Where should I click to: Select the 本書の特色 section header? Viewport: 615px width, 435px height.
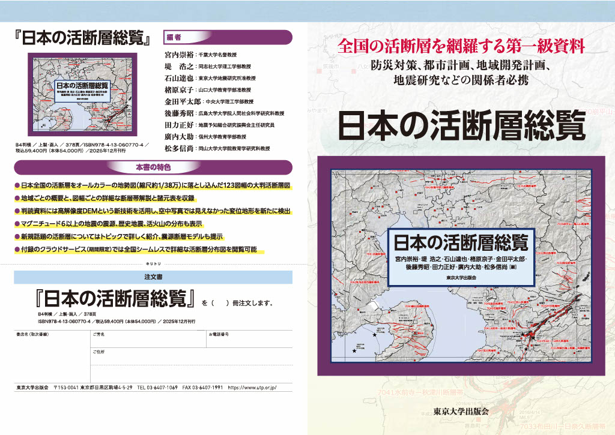(x=154, y=167)
